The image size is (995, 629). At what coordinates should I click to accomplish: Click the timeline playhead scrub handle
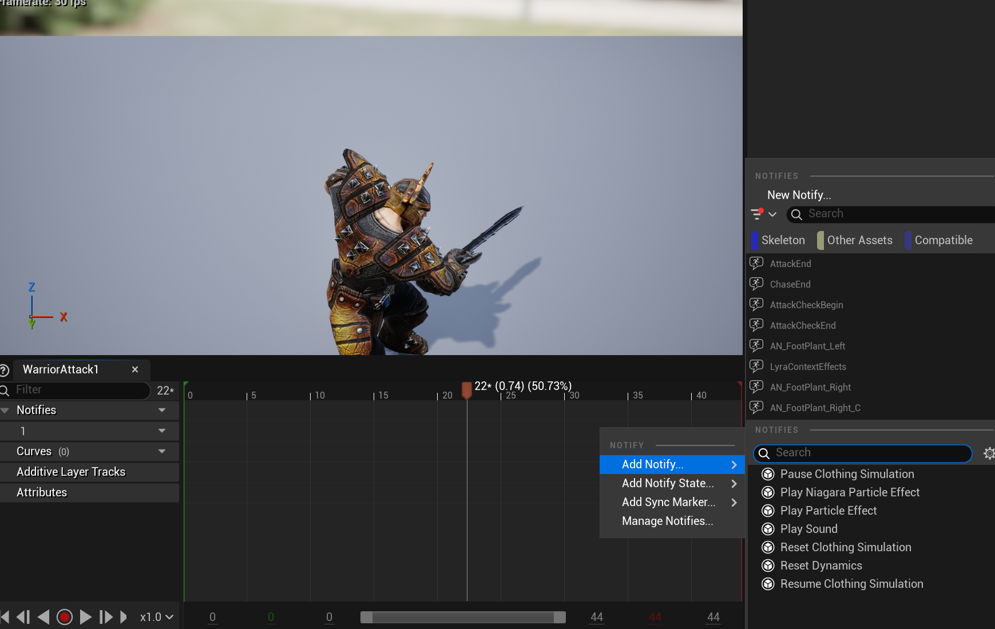(467, 391)
